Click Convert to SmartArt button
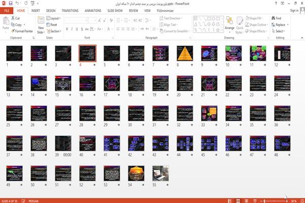The width and height of the screenshot is (305, 203). [x=174, y=31]
